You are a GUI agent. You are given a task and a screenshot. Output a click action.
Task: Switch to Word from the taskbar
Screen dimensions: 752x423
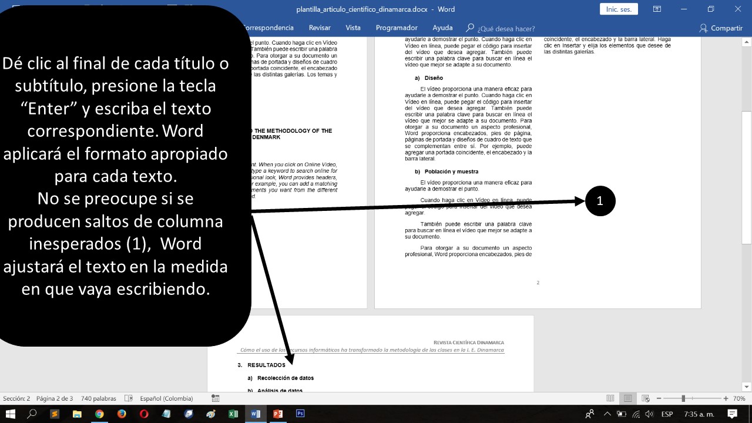(256, 414)
